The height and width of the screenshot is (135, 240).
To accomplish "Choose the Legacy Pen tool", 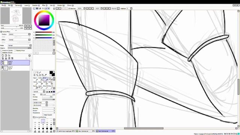I will [40, 87].
